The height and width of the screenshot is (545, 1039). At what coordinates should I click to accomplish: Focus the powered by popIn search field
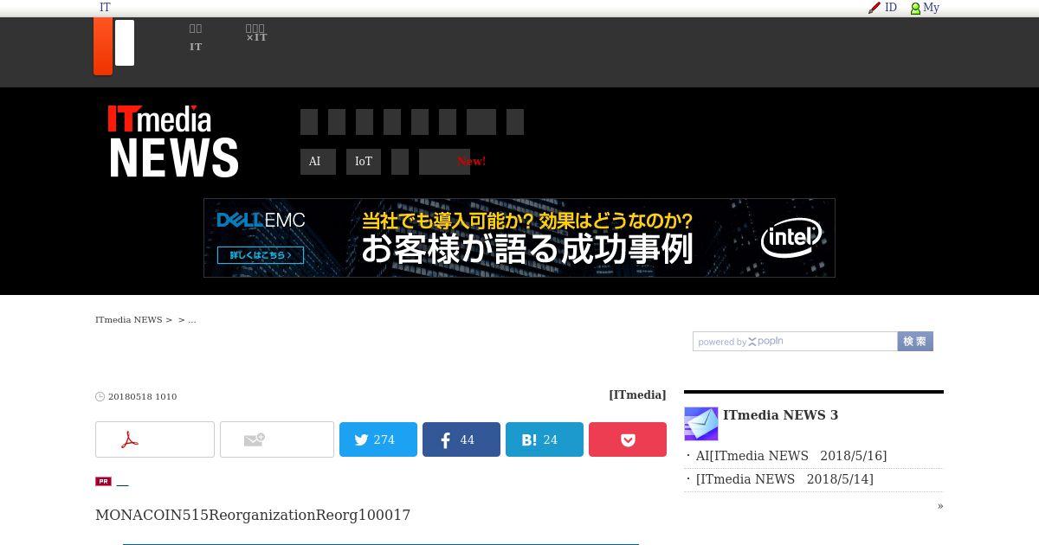[795, 342]
